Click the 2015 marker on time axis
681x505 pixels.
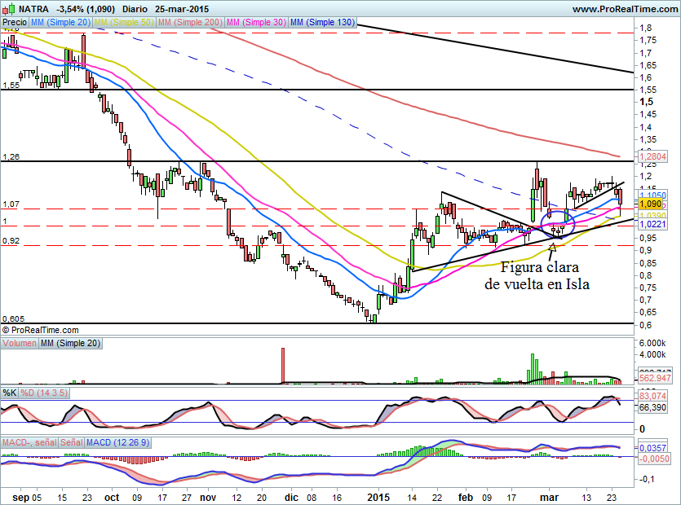click(380, 496)
